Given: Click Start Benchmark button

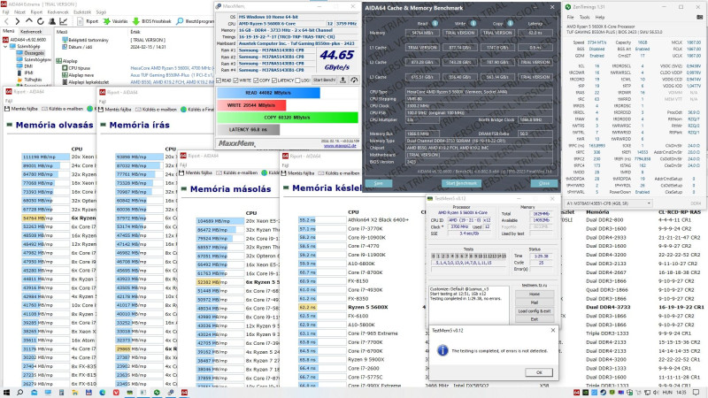Looking at the screenshot, I should pyautogui.click(x=461, y=183).
